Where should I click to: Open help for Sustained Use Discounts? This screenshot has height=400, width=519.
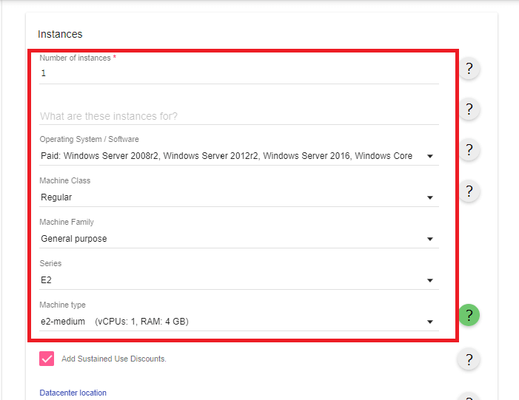tap(469, 359)
